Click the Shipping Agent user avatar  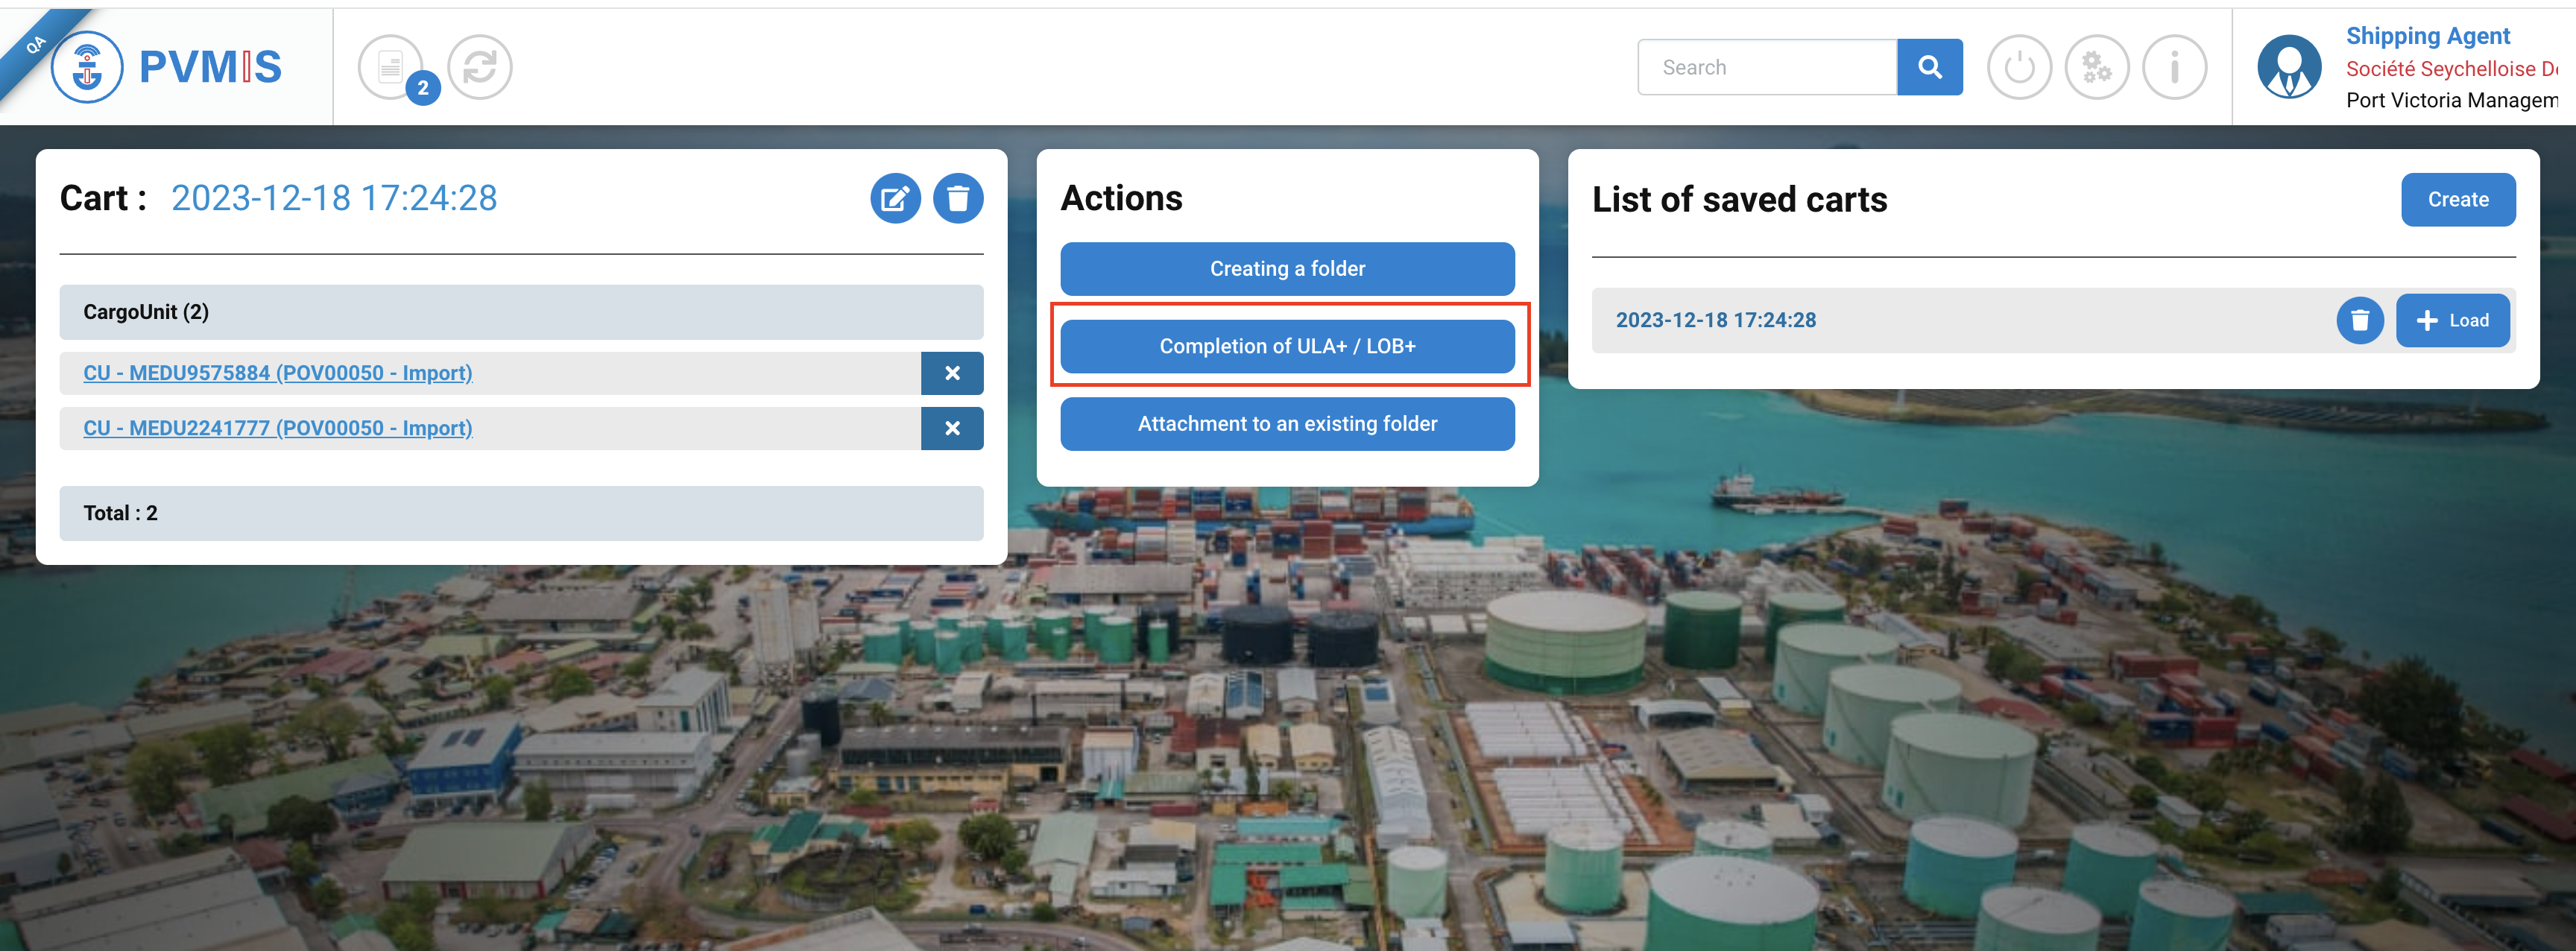(x=2289, y=67)
